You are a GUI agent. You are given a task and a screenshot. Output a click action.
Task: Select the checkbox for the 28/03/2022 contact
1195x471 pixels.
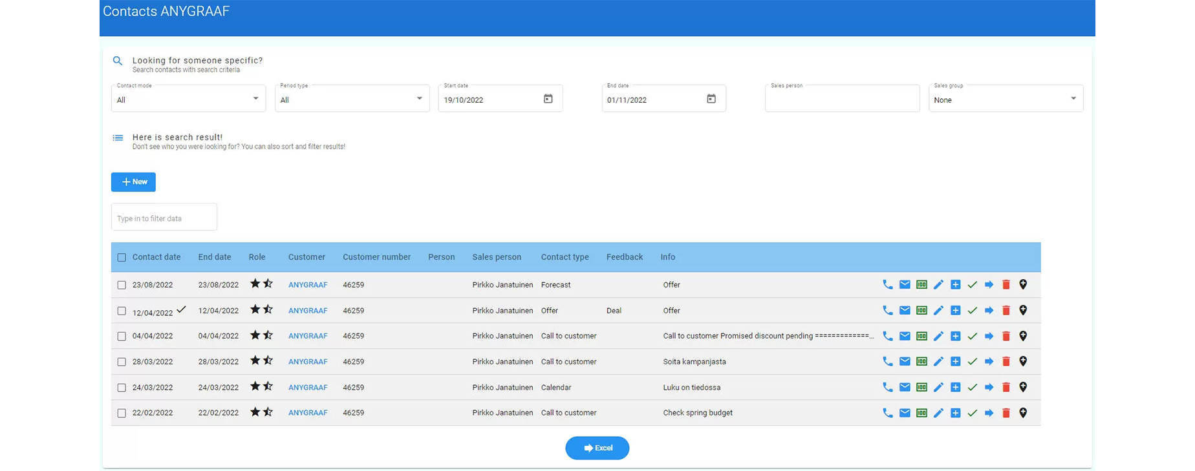point(122,362)
